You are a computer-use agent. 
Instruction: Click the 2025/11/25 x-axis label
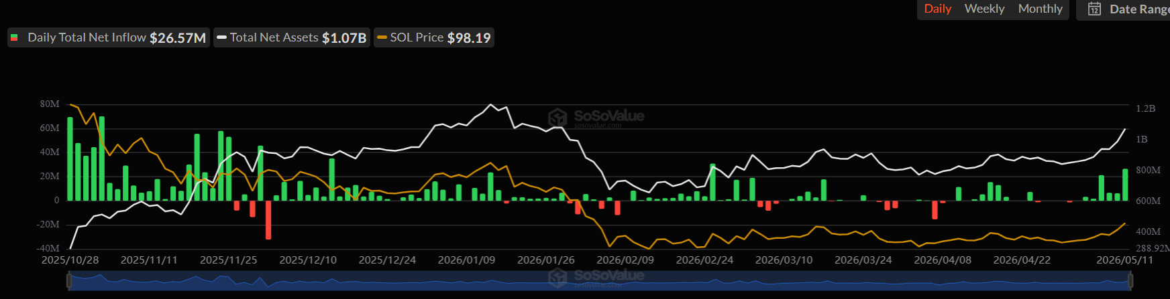[228, 260]
